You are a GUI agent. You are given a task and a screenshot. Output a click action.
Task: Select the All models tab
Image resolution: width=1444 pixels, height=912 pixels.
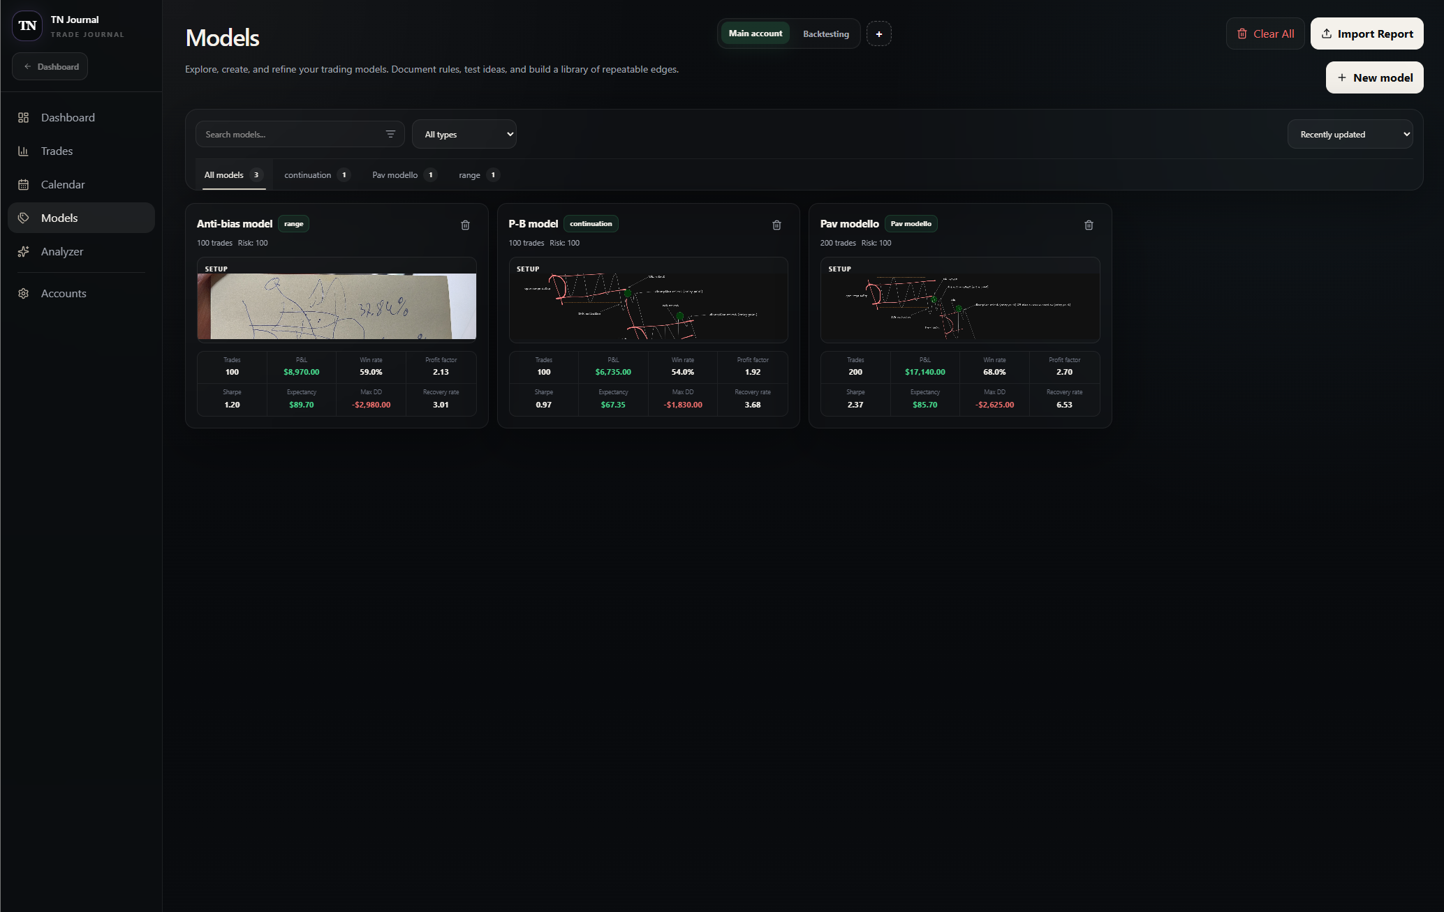(x=233, y=175)
